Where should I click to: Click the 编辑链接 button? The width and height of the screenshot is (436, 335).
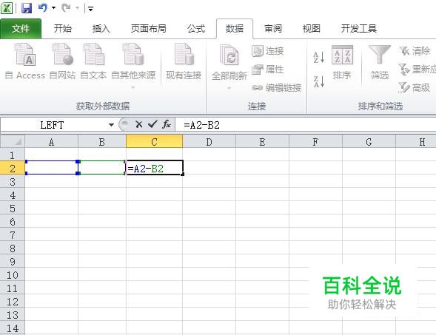pos(276,88)
